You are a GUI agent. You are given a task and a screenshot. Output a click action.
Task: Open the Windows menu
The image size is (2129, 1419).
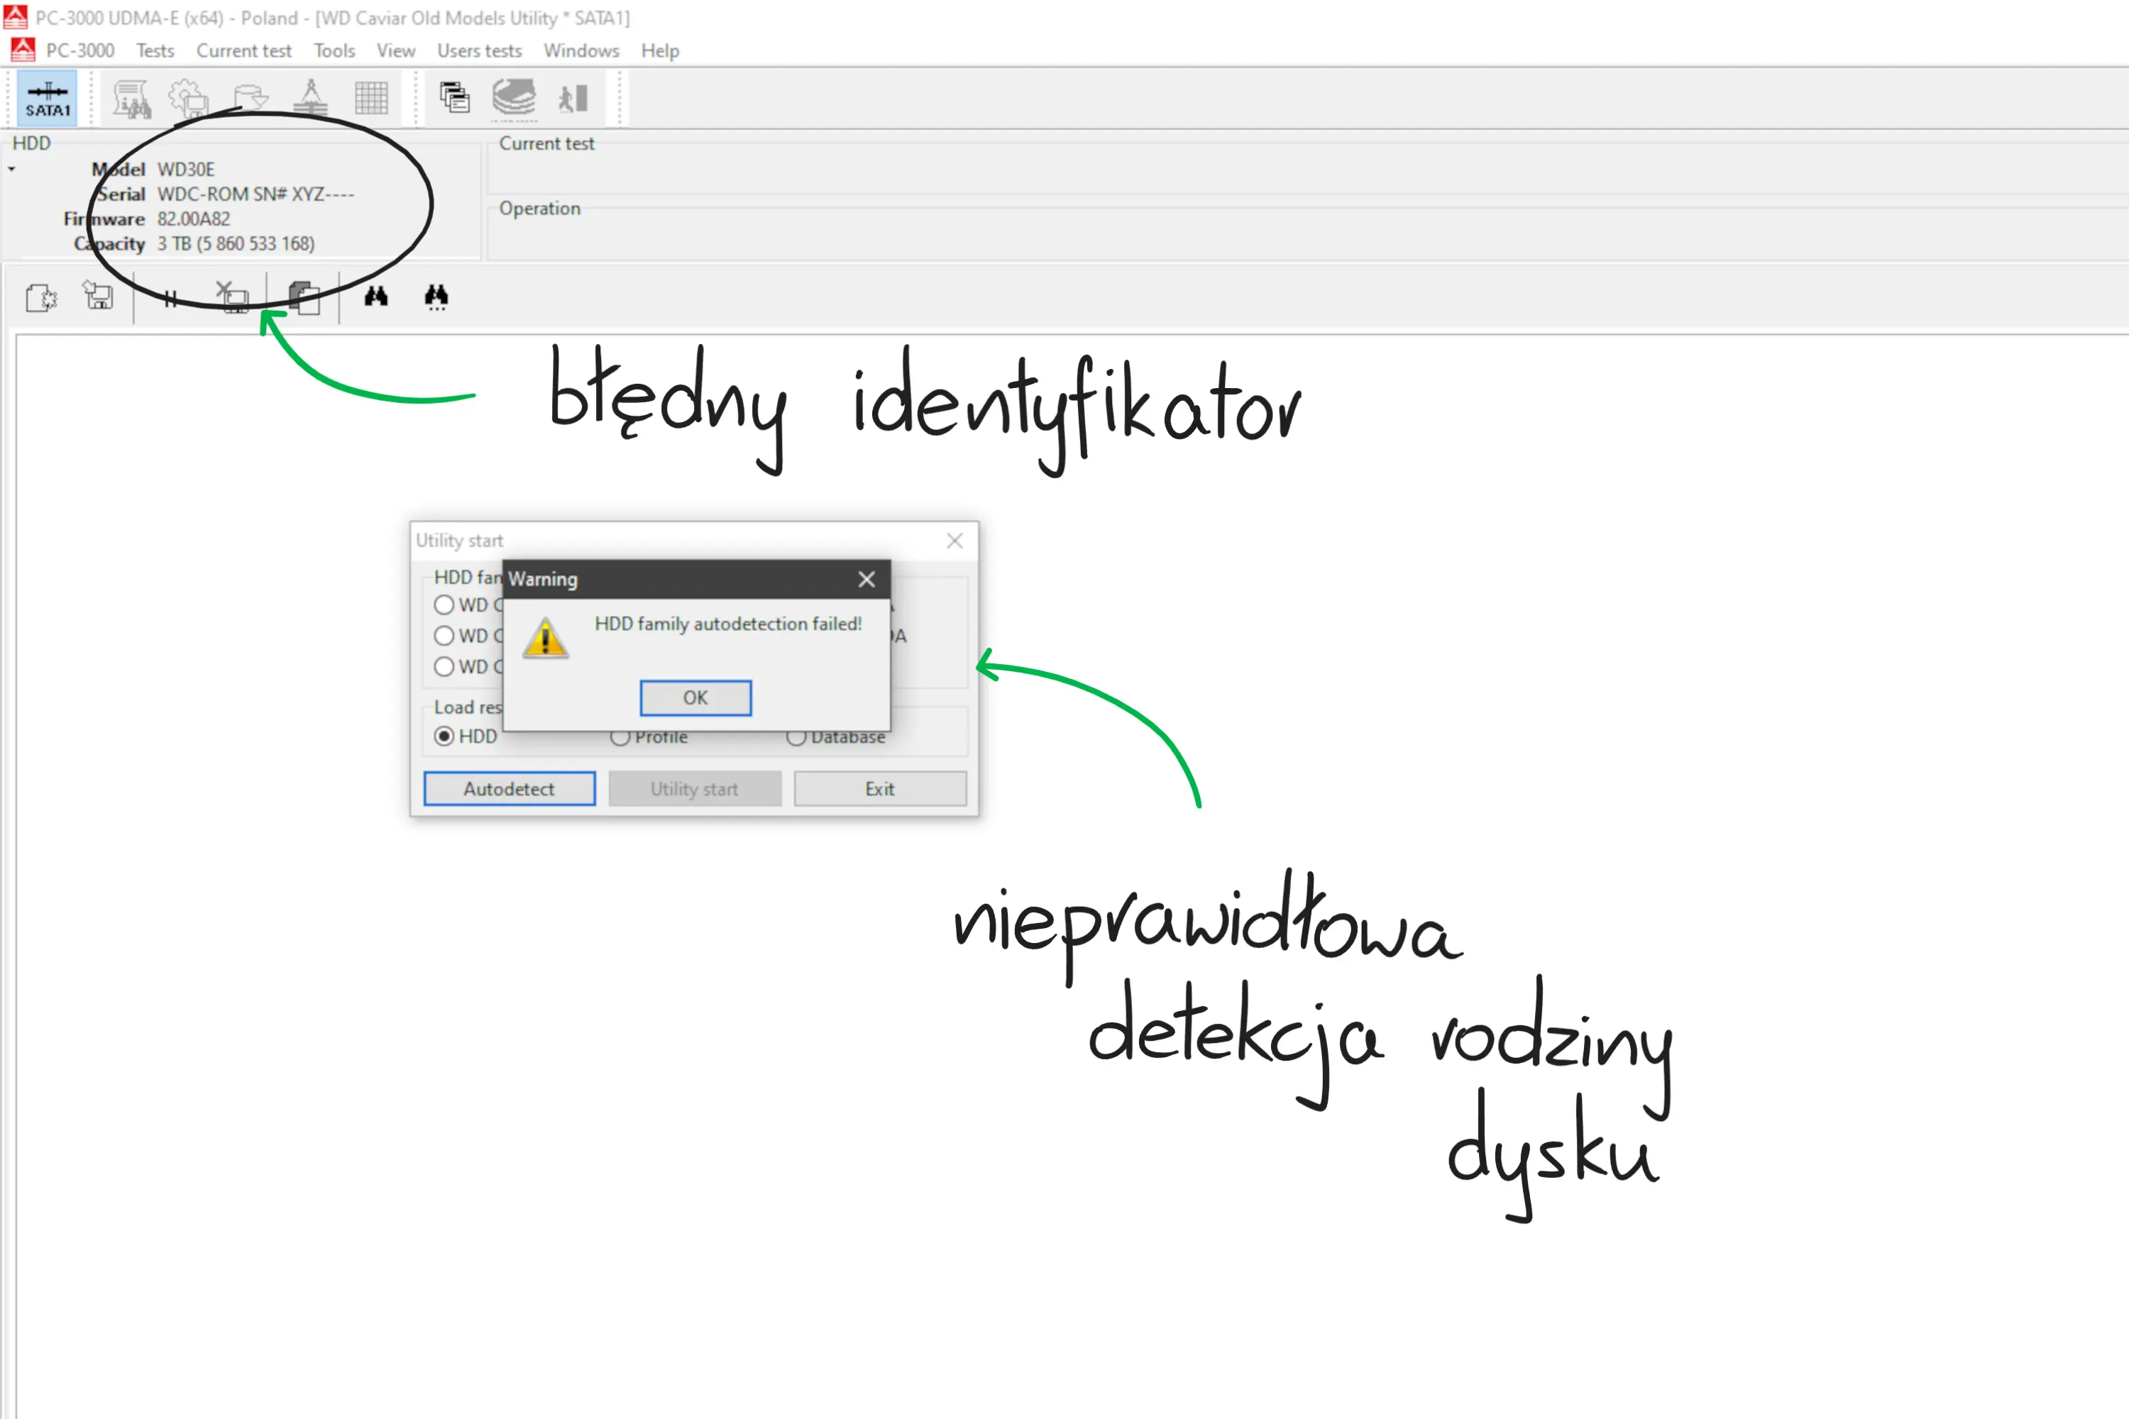click(581, 50)
